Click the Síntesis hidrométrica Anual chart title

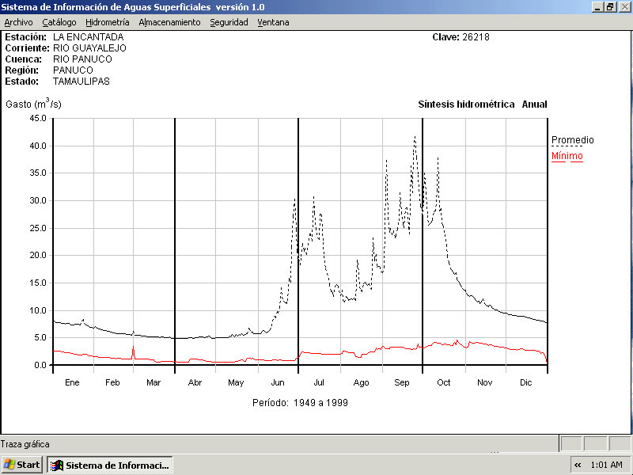pyautogui.click(x=482, y=104)
